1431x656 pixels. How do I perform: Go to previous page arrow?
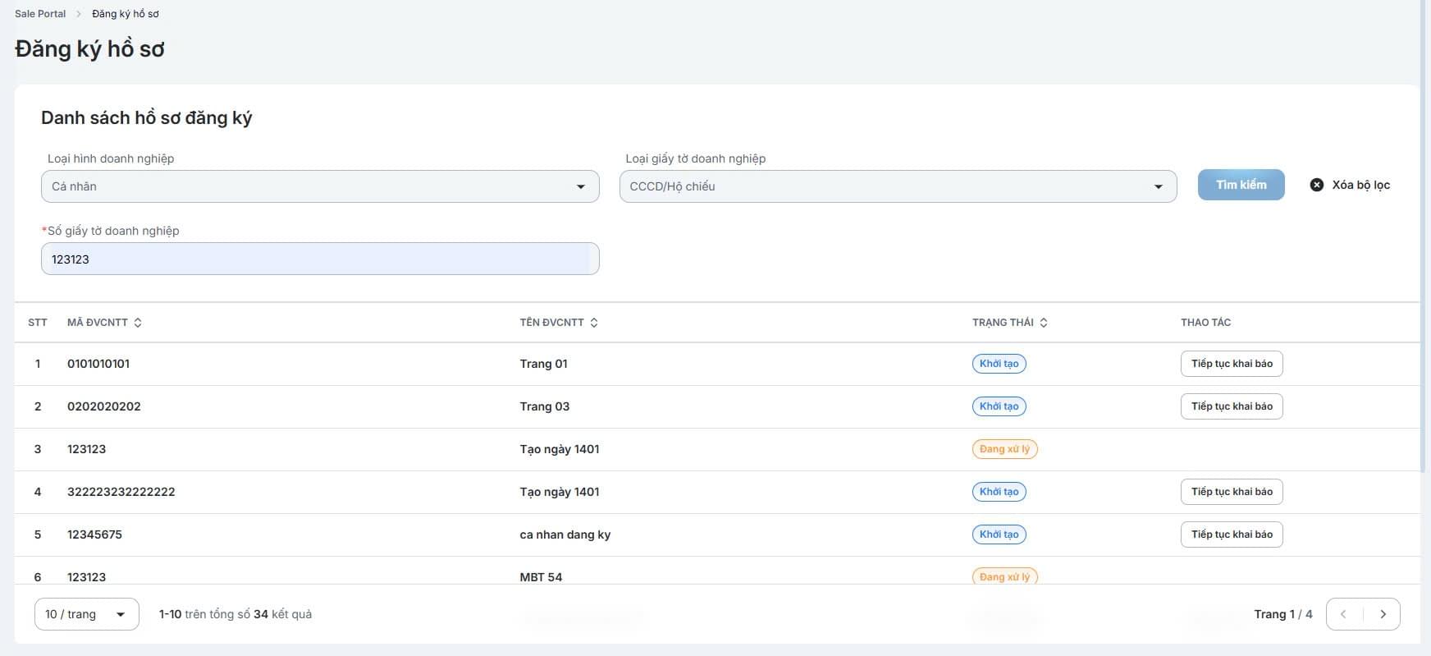(x=1344, y=614)
